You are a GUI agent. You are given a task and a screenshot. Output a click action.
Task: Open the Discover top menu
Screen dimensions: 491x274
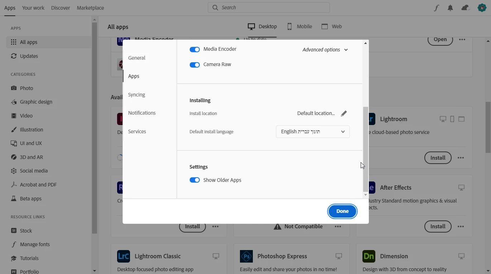[61, 8]
